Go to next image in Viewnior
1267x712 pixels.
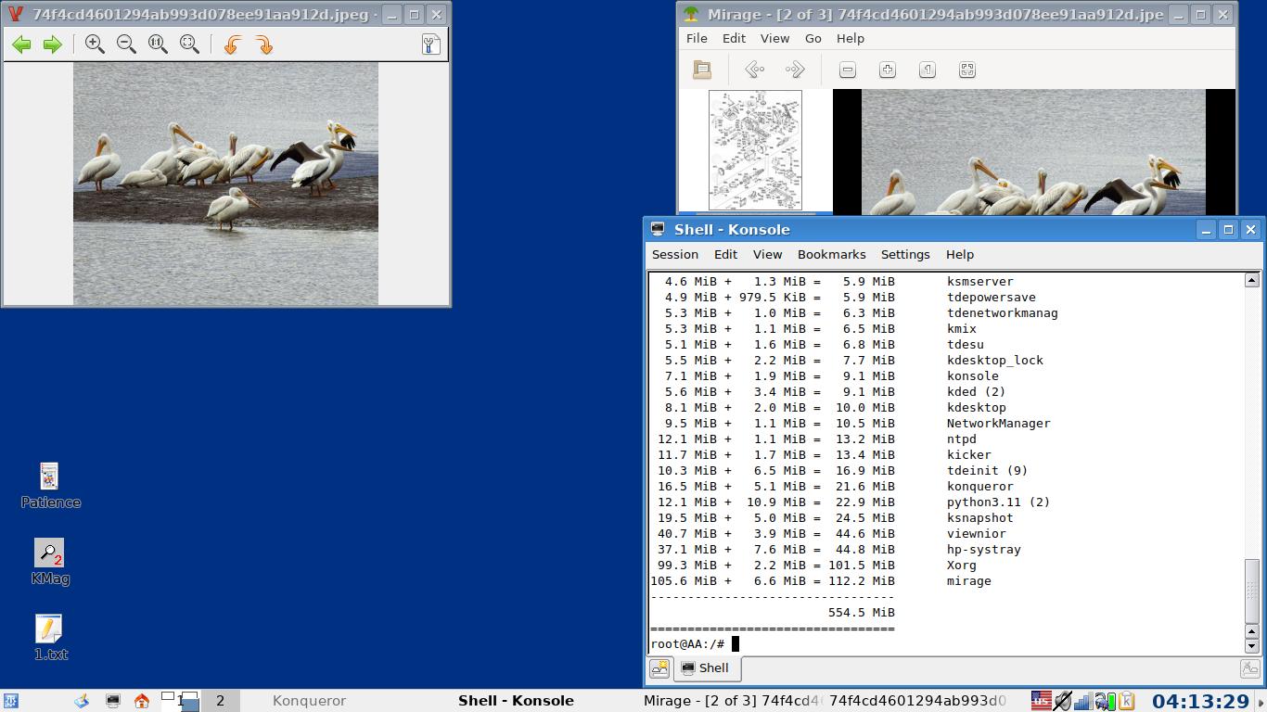53,44
